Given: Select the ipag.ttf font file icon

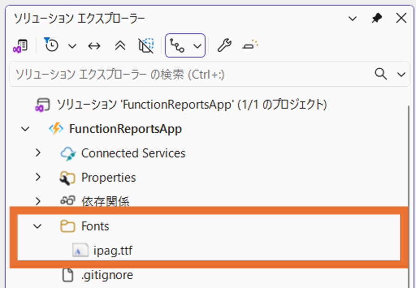Looking at the screenshot, I should 80,250.
